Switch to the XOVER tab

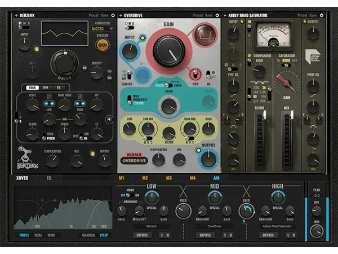(22, 178)
